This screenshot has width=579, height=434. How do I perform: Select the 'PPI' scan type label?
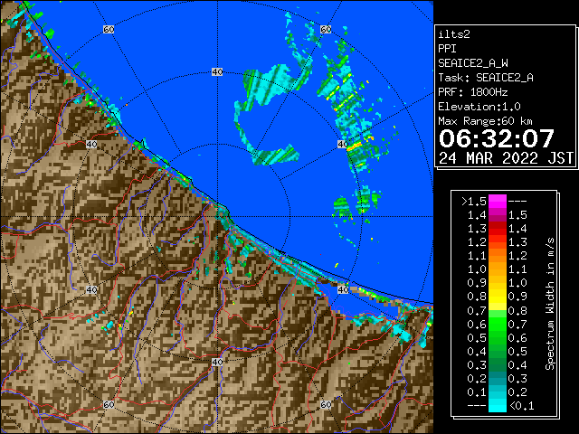click(x=447, y=49)
